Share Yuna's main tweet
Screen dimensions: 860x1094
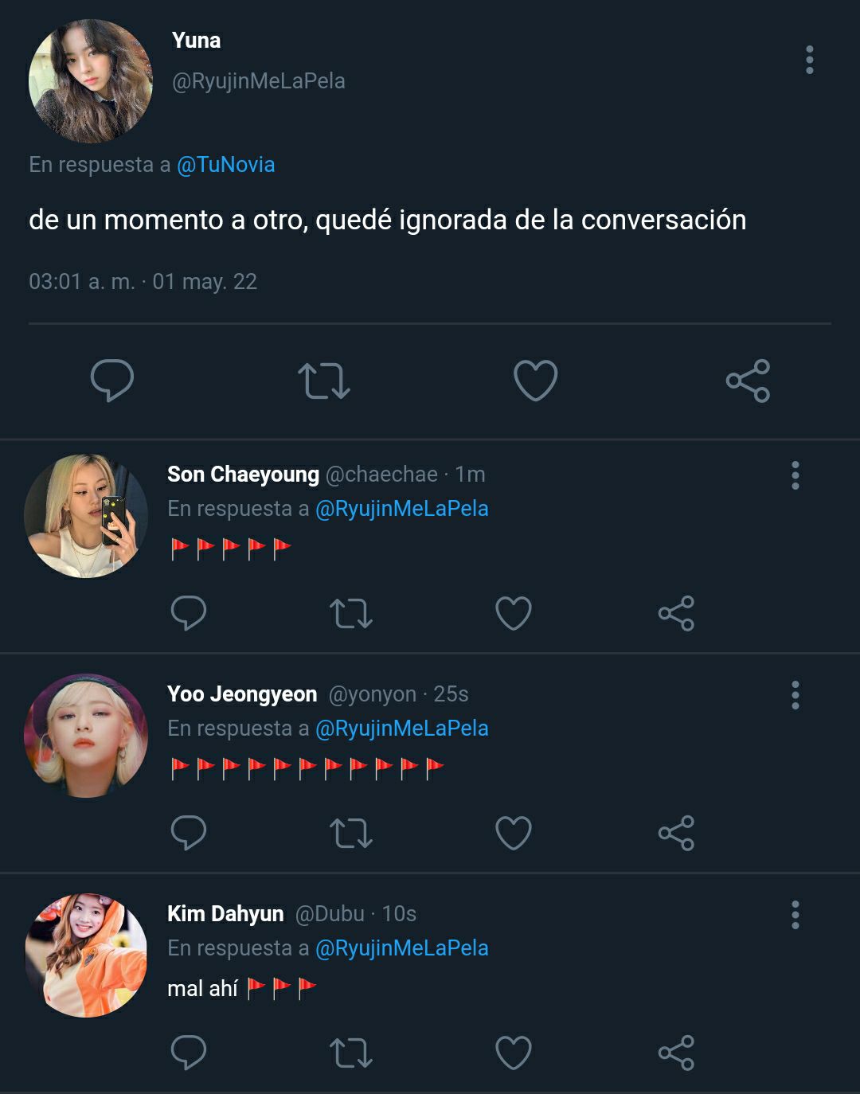pyautogui.click(x=748, y=381)
